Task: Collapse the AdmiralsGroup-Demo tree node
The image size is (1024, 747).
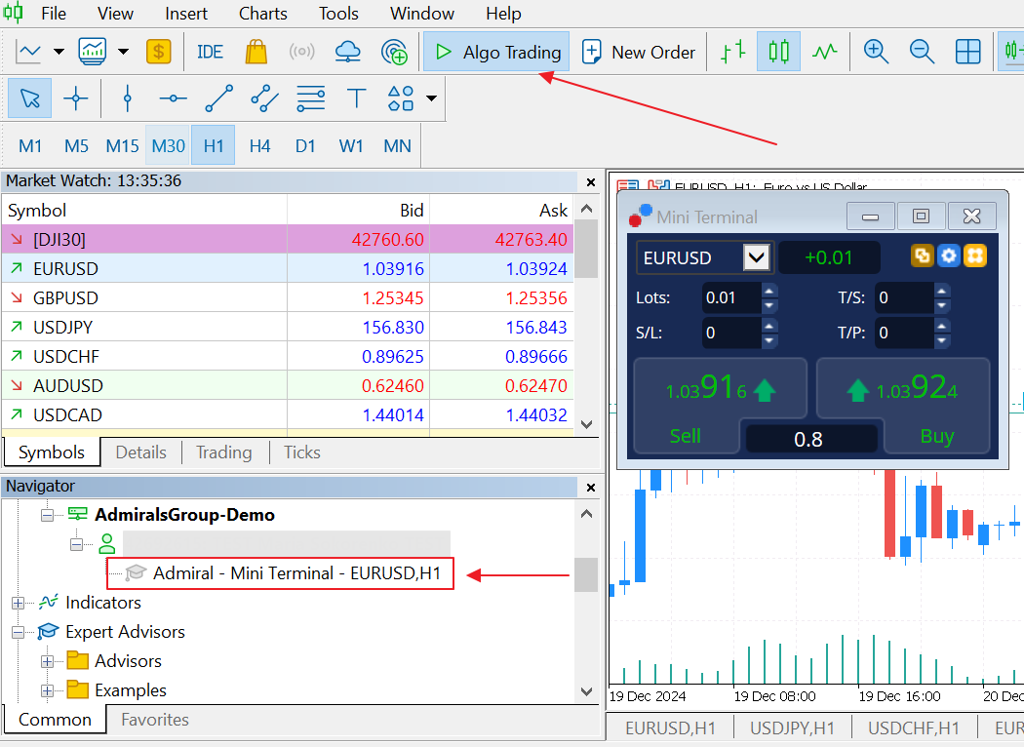Action: point(47,515)
